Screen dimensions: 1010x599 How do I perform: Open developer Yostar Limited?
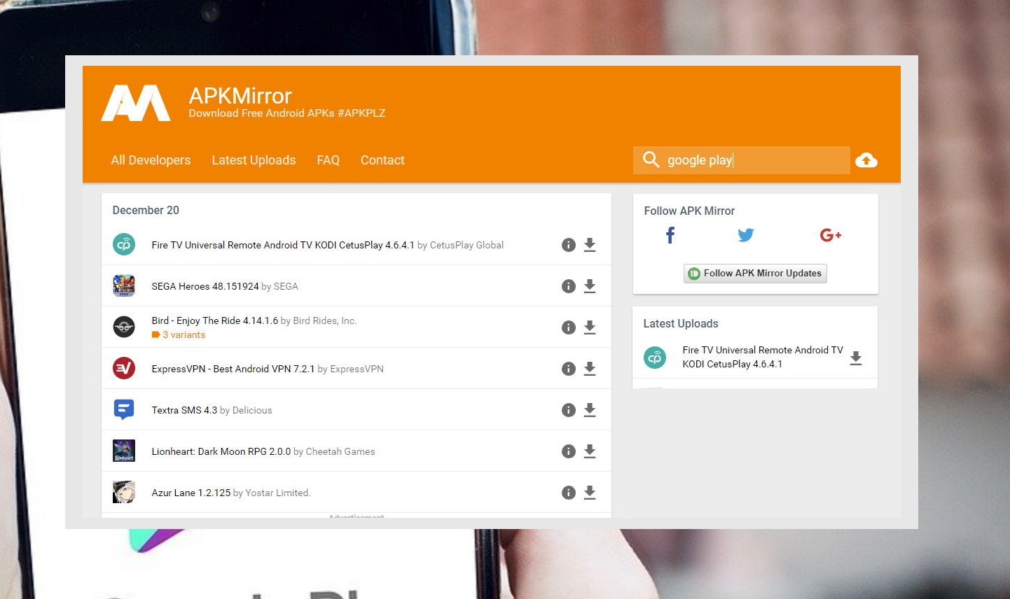click(278, 493)
